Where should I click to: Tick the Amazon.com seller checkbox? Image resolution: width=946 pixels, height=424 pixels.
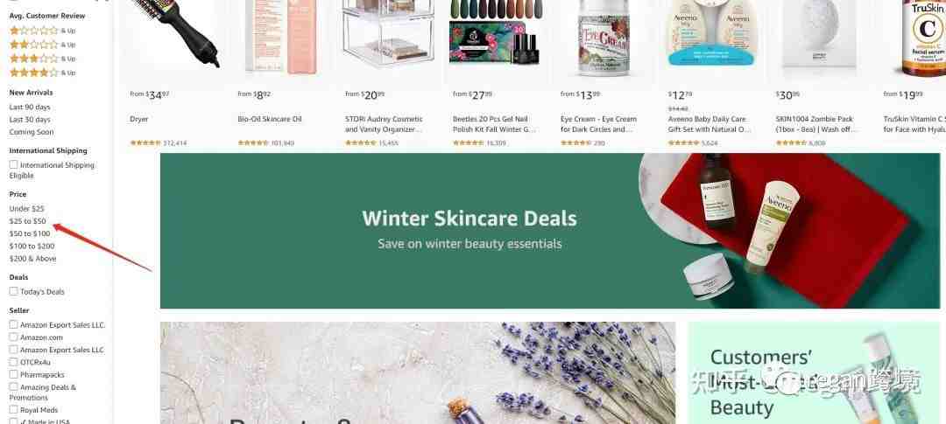tap(13, 337)
